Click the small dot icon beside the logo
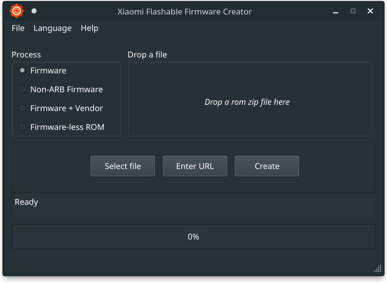This screenshot has width=387, height=283. pyautogui.click(x=34, y=10)
